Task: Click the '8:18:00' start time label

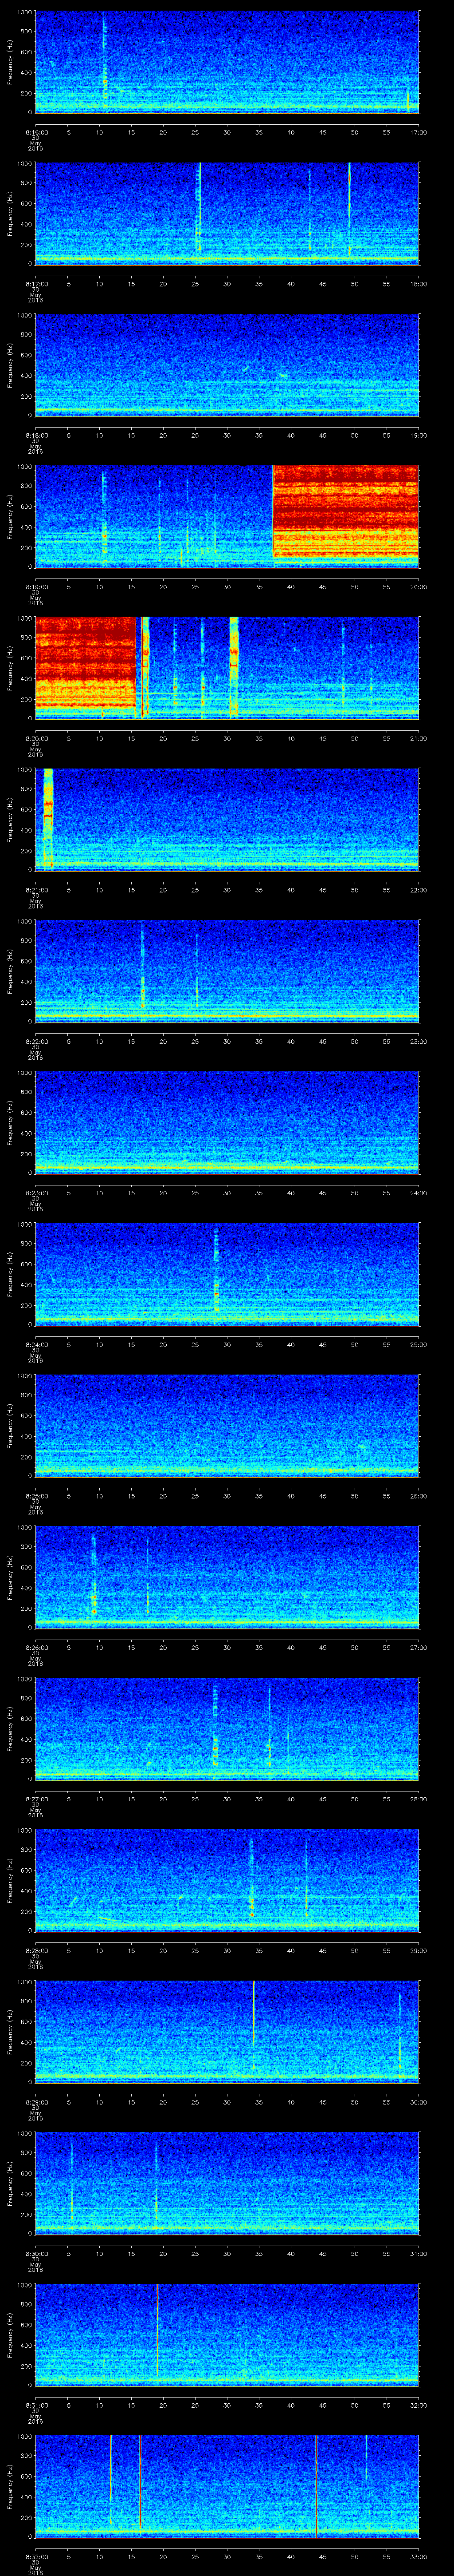Action: pos(36,435)
